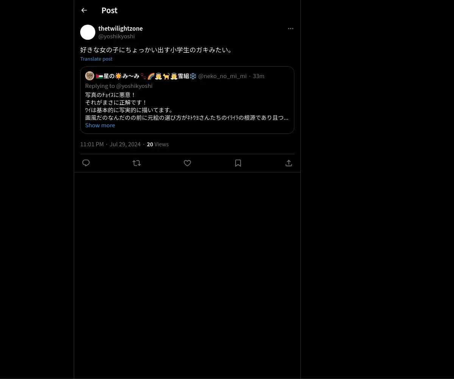454x379 pixels.
Task: Click the thetwilightzone display name
Action: point(120,28)
